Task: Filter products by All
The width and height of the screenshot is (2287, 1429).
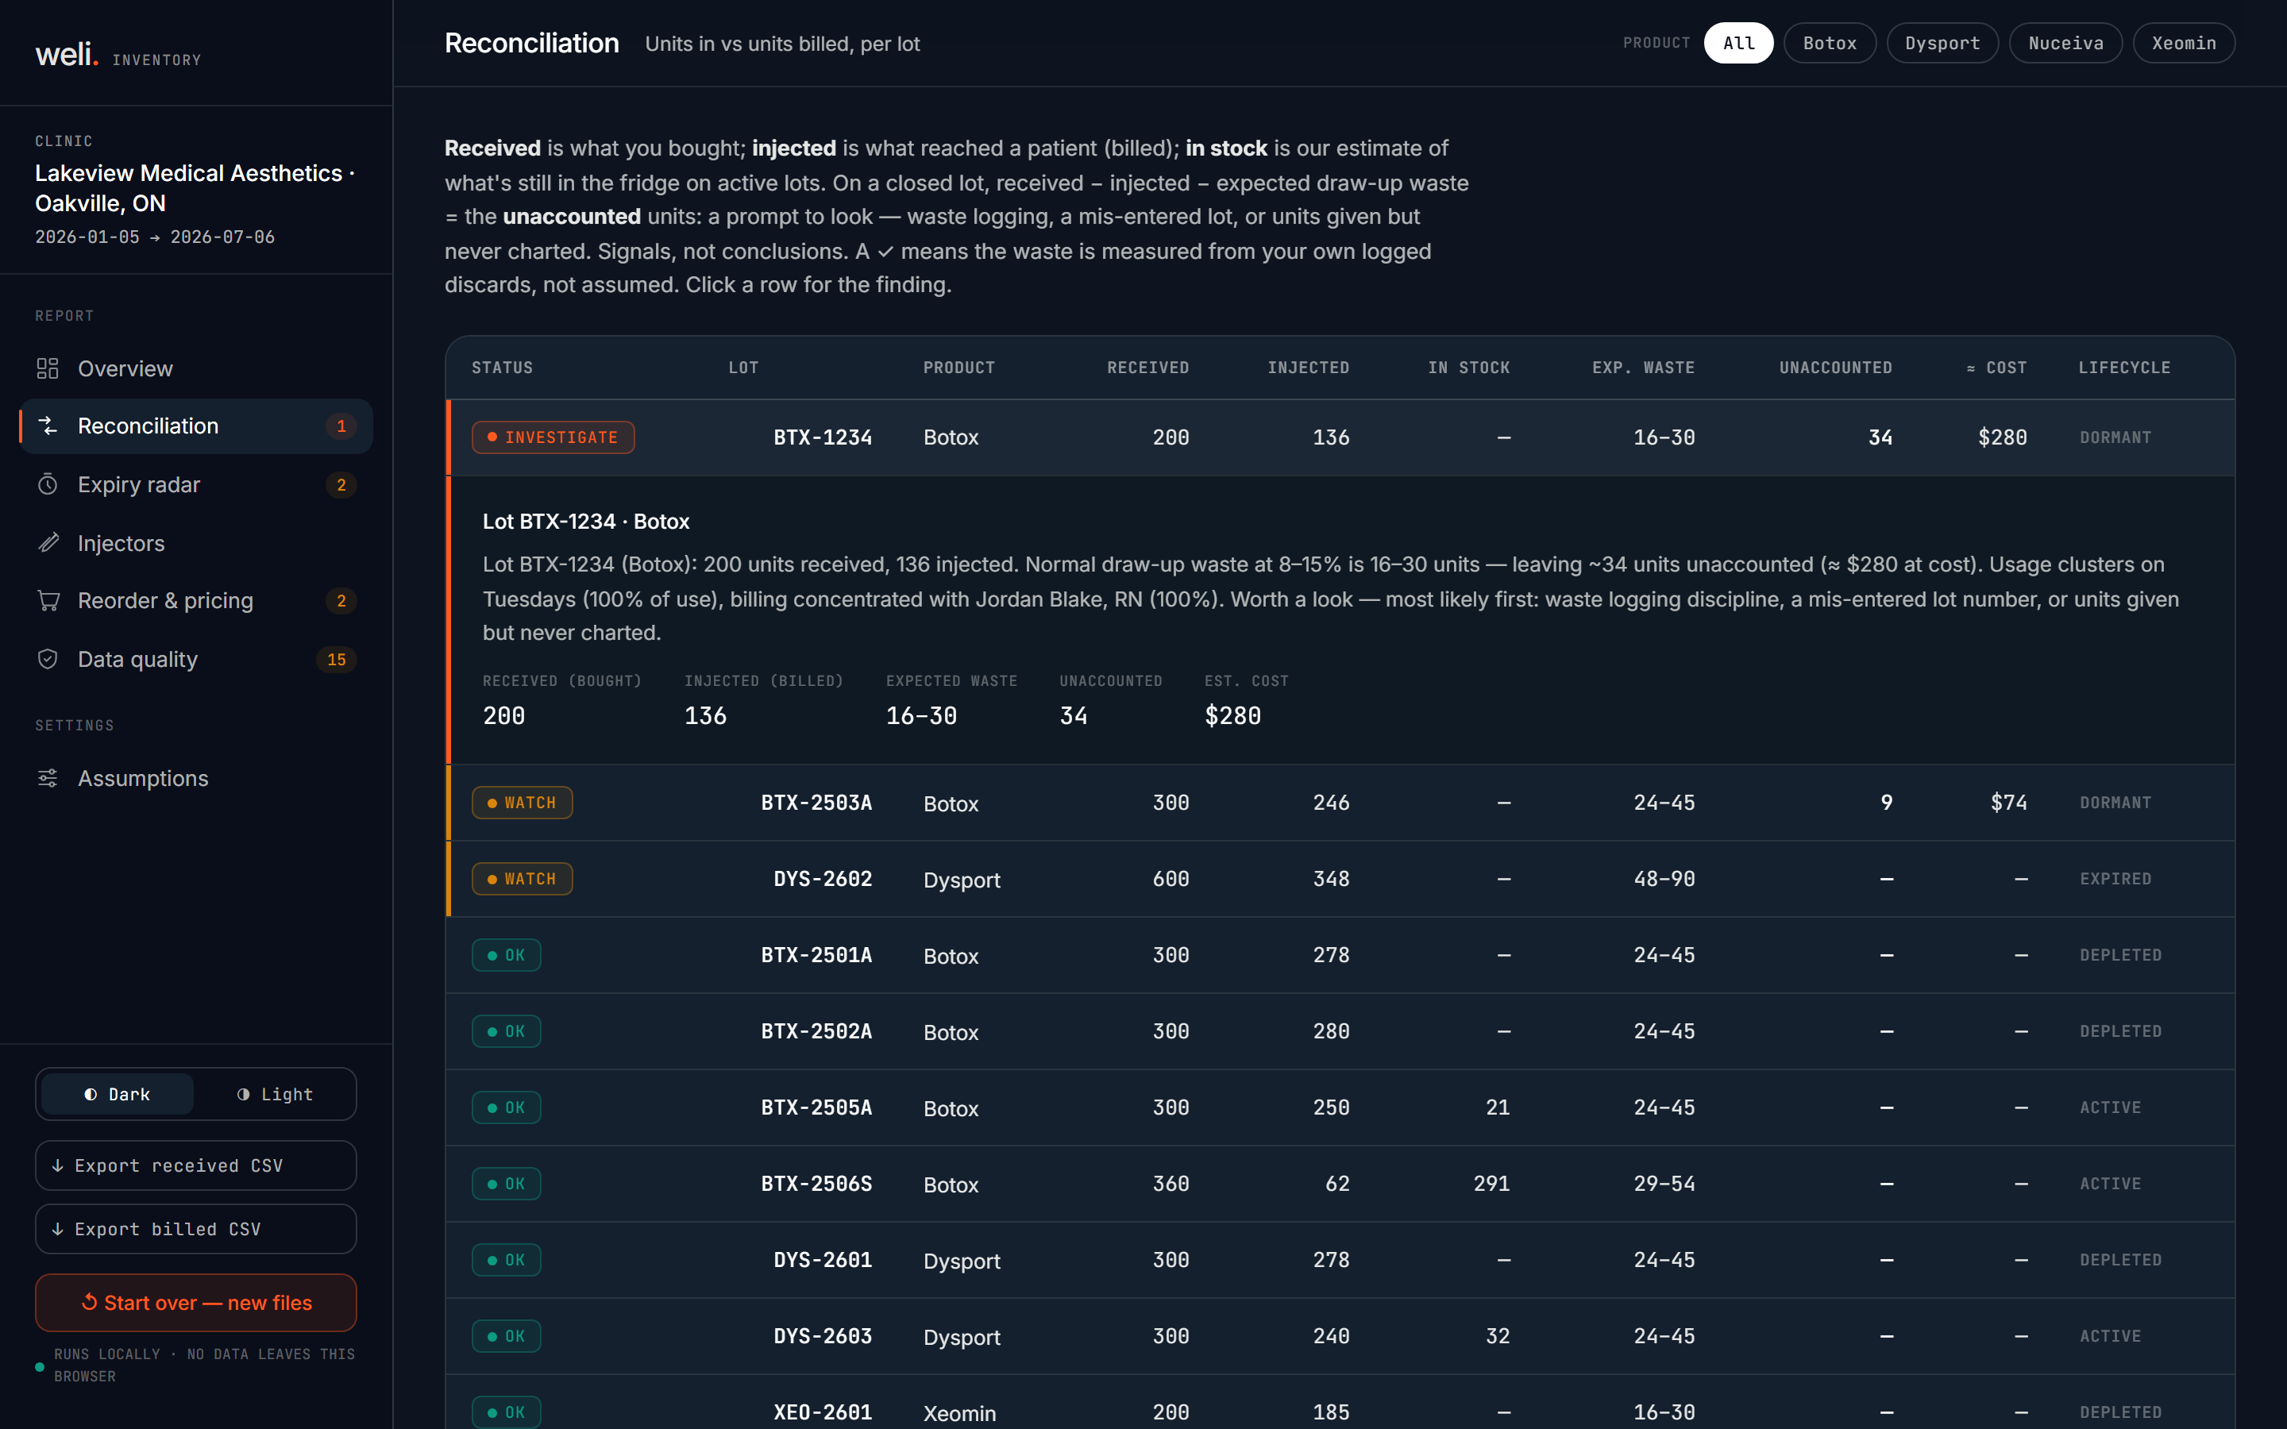Action: (1738, 44)
